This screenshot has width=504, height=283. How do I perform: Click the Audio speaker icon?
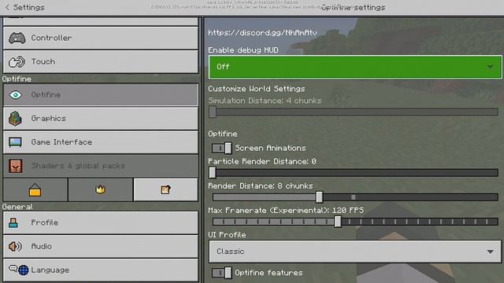(15, 246)
